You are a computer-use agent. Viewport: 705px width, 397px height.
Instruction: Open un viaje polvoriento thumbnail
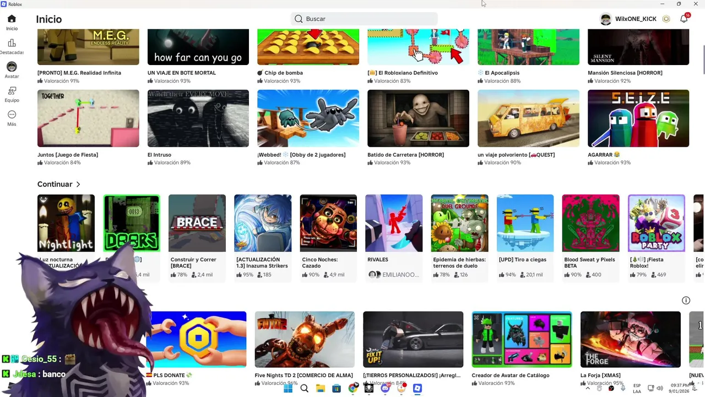528,119
